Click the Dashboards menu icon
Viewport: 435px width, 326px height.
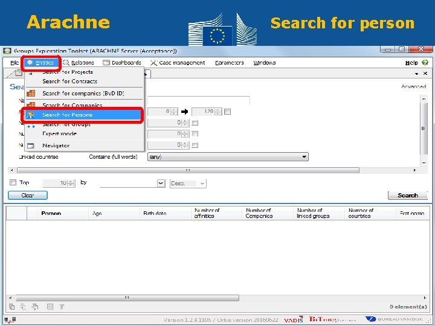click(x=106, y=63)
